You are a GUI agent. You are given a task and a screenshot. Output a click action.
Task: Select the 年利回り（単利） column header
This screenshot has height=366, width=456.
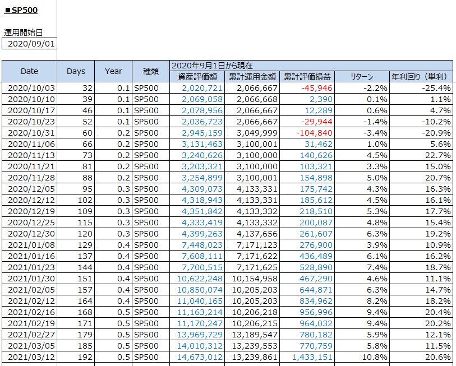(x=421, y=76)
